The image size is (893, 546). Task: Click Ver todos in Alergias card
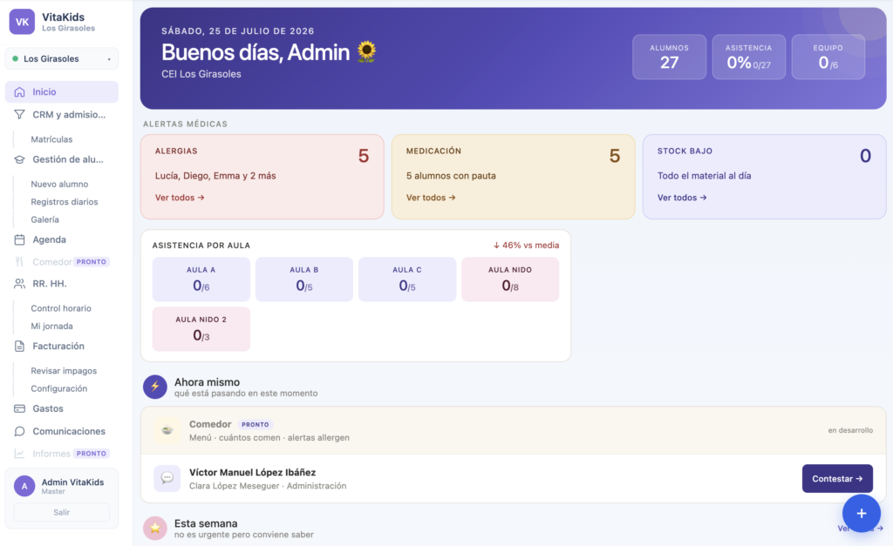coord(180,198)
